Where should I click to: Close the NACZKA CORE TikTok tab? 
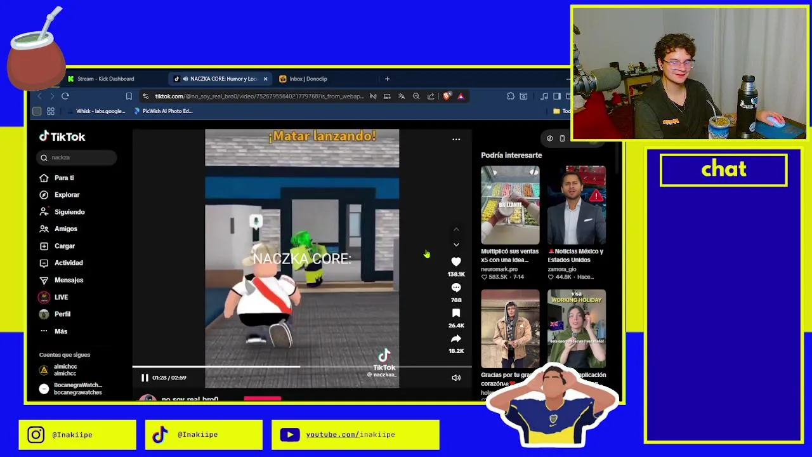[x=265, y=79]
